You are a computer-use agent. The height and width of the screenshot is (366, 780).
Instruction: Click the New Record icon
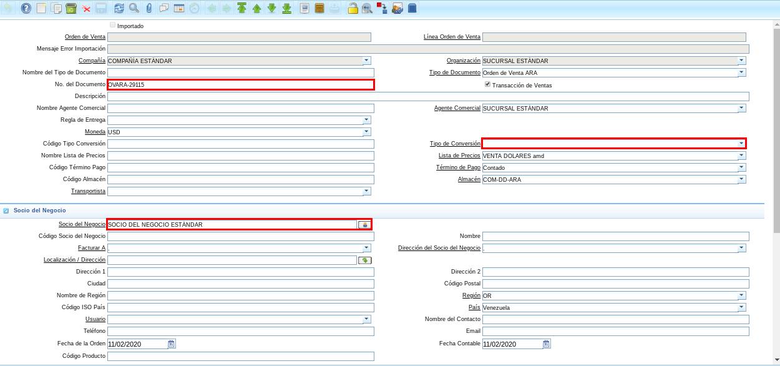(x=41, y=8)
